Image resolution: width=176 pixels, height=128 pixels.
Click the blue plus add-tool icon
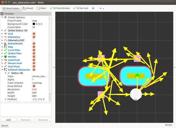[93, 8]
